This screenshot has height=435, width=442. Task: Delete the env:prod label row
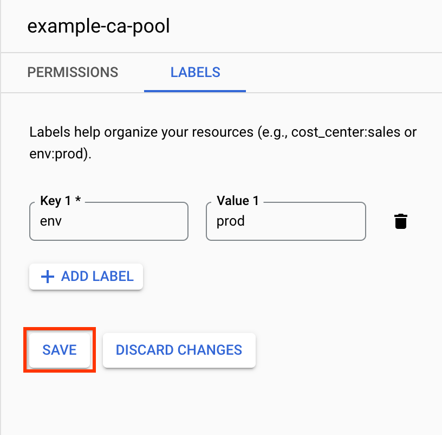tap(400, 221)
